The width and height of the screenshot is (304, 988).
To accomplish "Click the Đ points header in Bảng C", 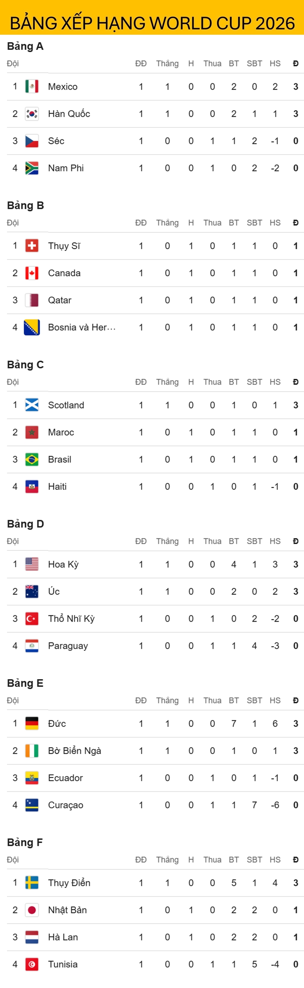I will (x=295, y=382).
